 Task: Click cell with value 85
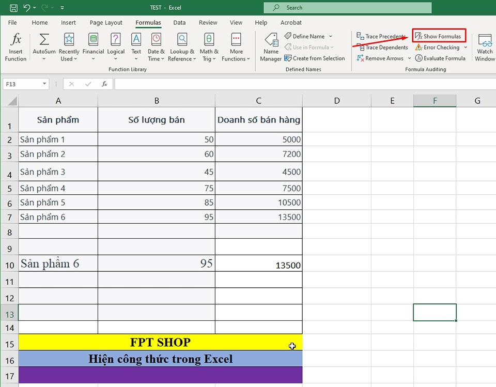pyautogui.click(x=157, y=202)
